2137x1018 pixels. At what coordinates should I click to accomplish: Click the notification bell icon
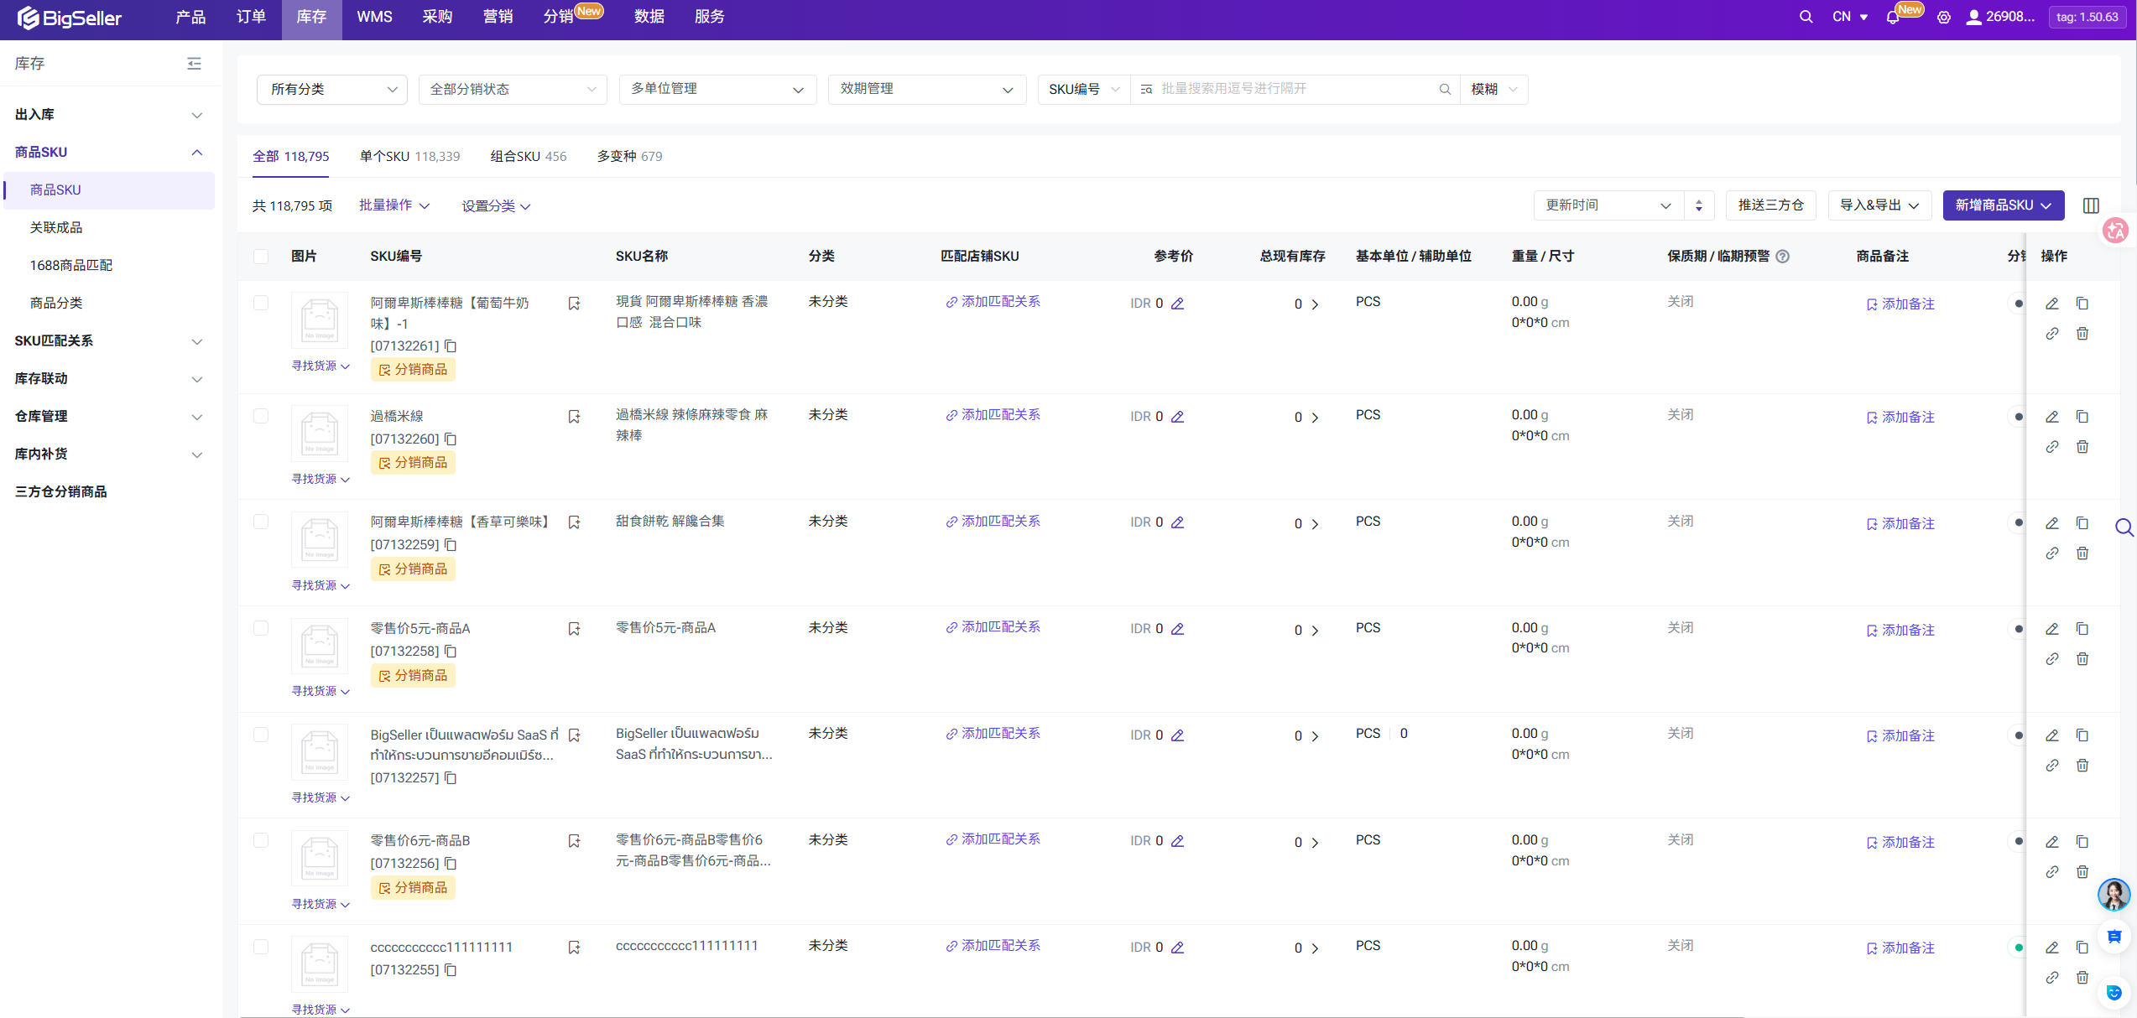click(x=1892, y=18)
